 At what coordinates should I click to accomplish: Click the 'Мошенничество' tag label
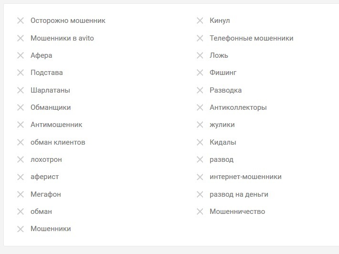(x=237, y=212)
